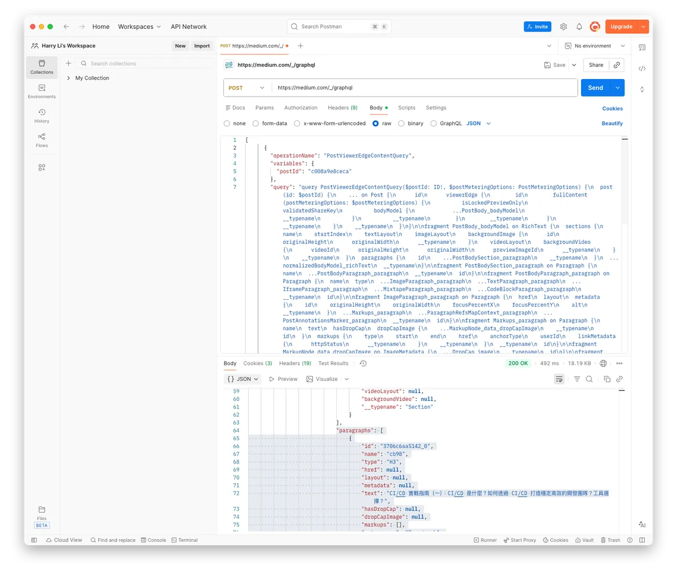This screenshot has height=578, width=677.
Task: Click the notifications bell icon
Action: (x=579, y=27)
